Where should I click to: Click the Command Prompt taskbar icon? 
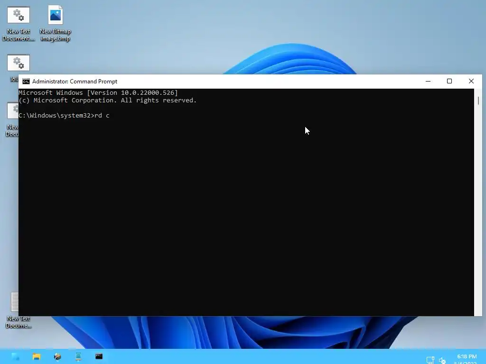(99, 356)
